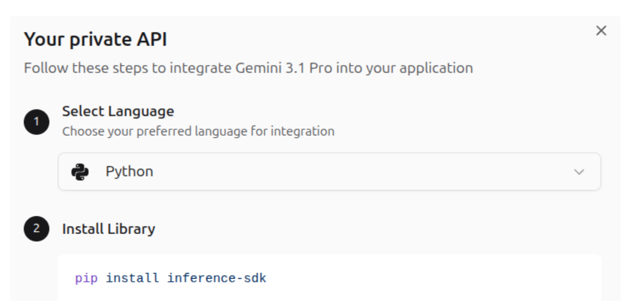Viewport: 627px width, 308px height.
Task: Click the Your private API title
Action: (95, 40)
